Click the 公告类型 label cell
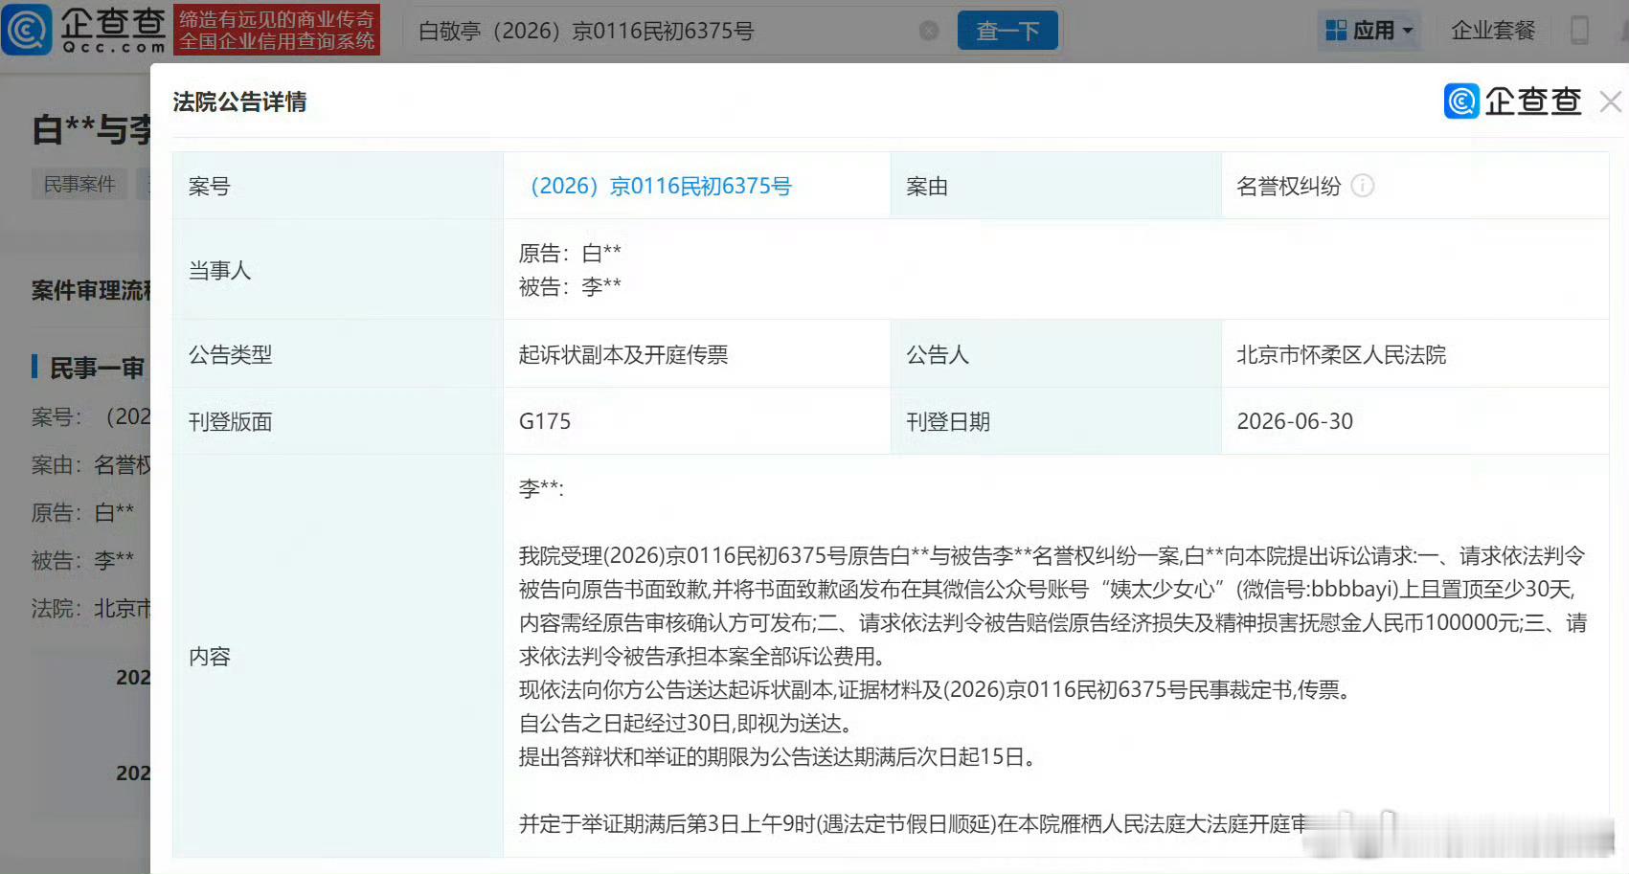 (338, 354)
